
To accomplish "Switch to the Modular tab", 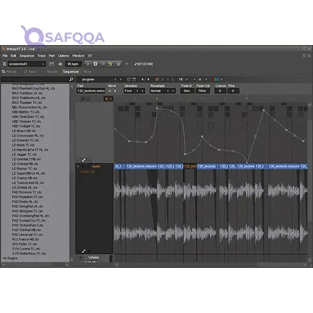I will 53,71.
